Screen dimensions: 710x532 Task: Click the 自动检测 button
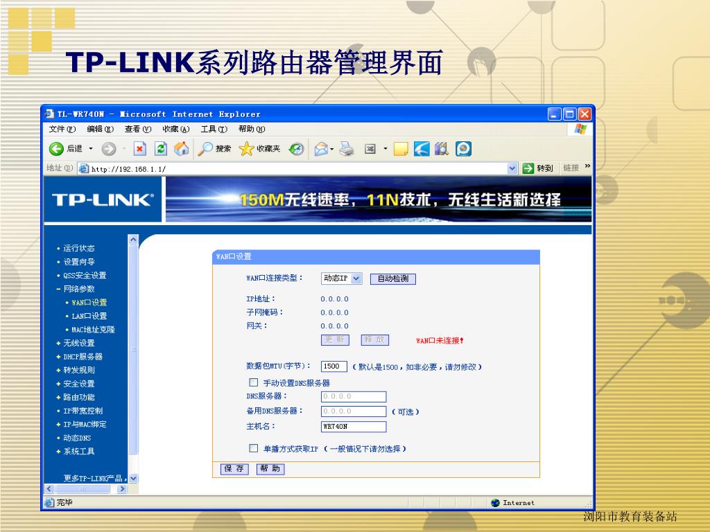(393, 278)
